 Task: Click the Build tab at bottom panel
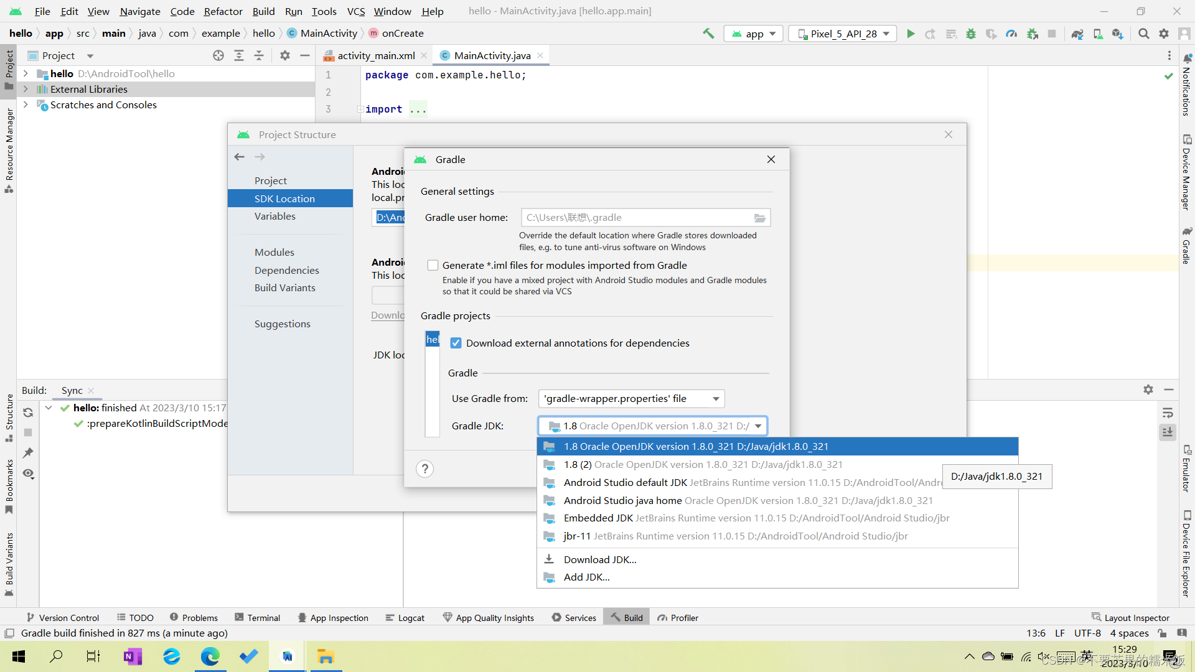(633, 617)
